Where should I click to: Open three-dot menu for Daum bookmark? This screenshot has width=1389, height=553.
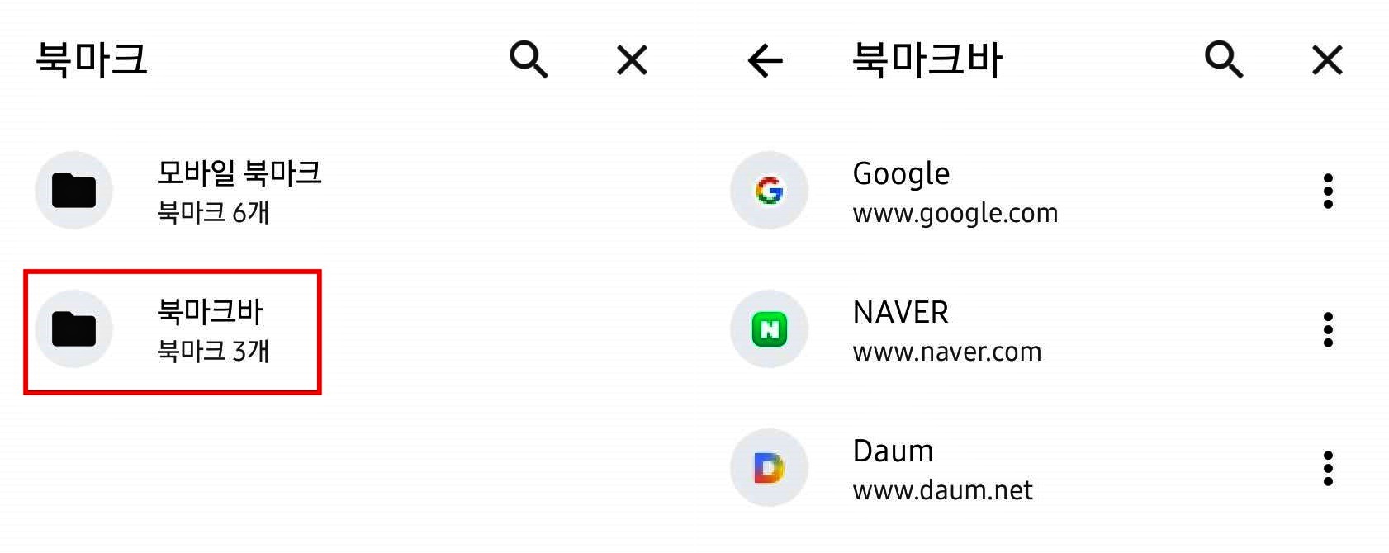1328,468
